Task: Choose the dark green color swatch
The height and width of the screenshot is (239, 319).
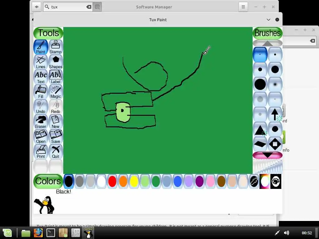Action: coord(156,181)
